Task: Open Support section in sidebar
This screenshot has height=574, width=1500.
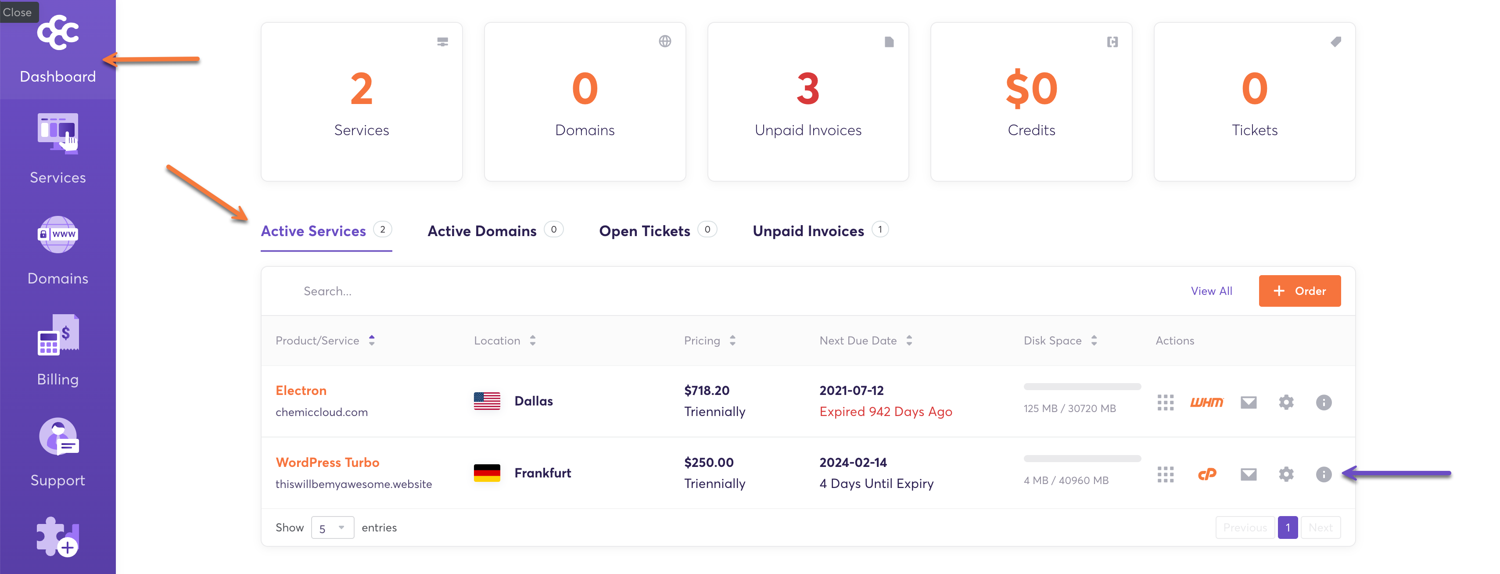Action: 57,452
